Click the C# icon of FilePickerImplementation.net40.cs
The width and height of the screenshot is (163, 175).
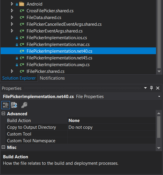click(x=22, y=51)
